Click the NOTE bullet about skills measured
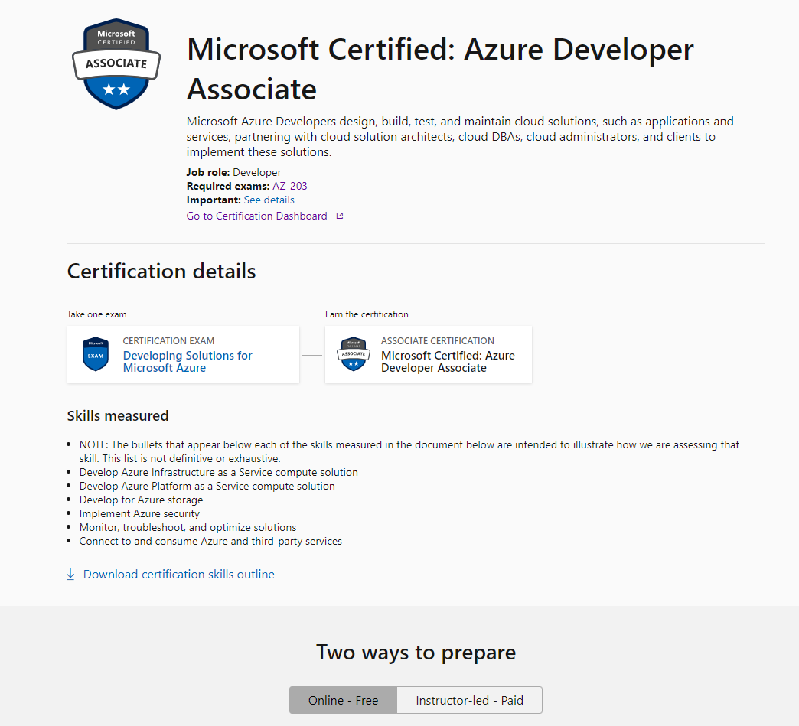This screenshot has width=799, height=726. pyautogui.click(x=409, y=451)
